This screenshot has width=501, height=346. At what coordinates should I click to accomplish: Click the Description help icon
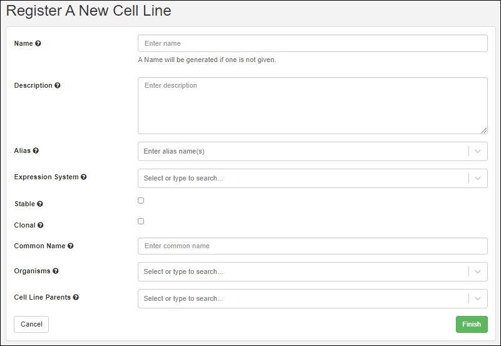(58, 85)
